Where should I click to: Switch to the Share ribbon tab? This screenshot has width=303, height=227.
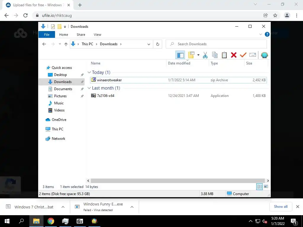(x=81, y=35)
